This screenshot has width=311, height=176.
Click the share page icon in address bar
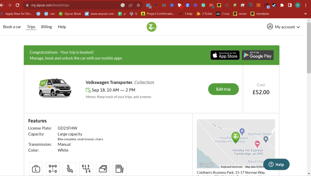click(130, 5)
